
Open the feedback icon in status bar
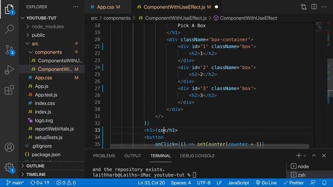click(313, 183)
